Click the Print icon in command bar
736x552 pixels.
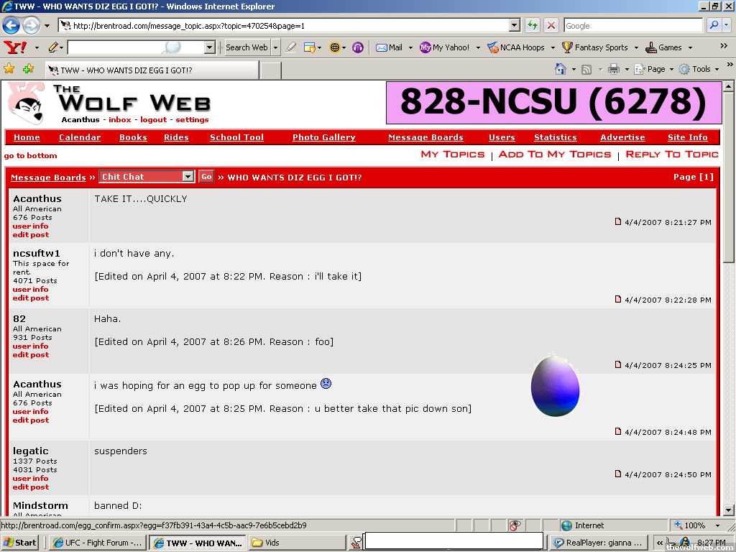pos(614,69)
